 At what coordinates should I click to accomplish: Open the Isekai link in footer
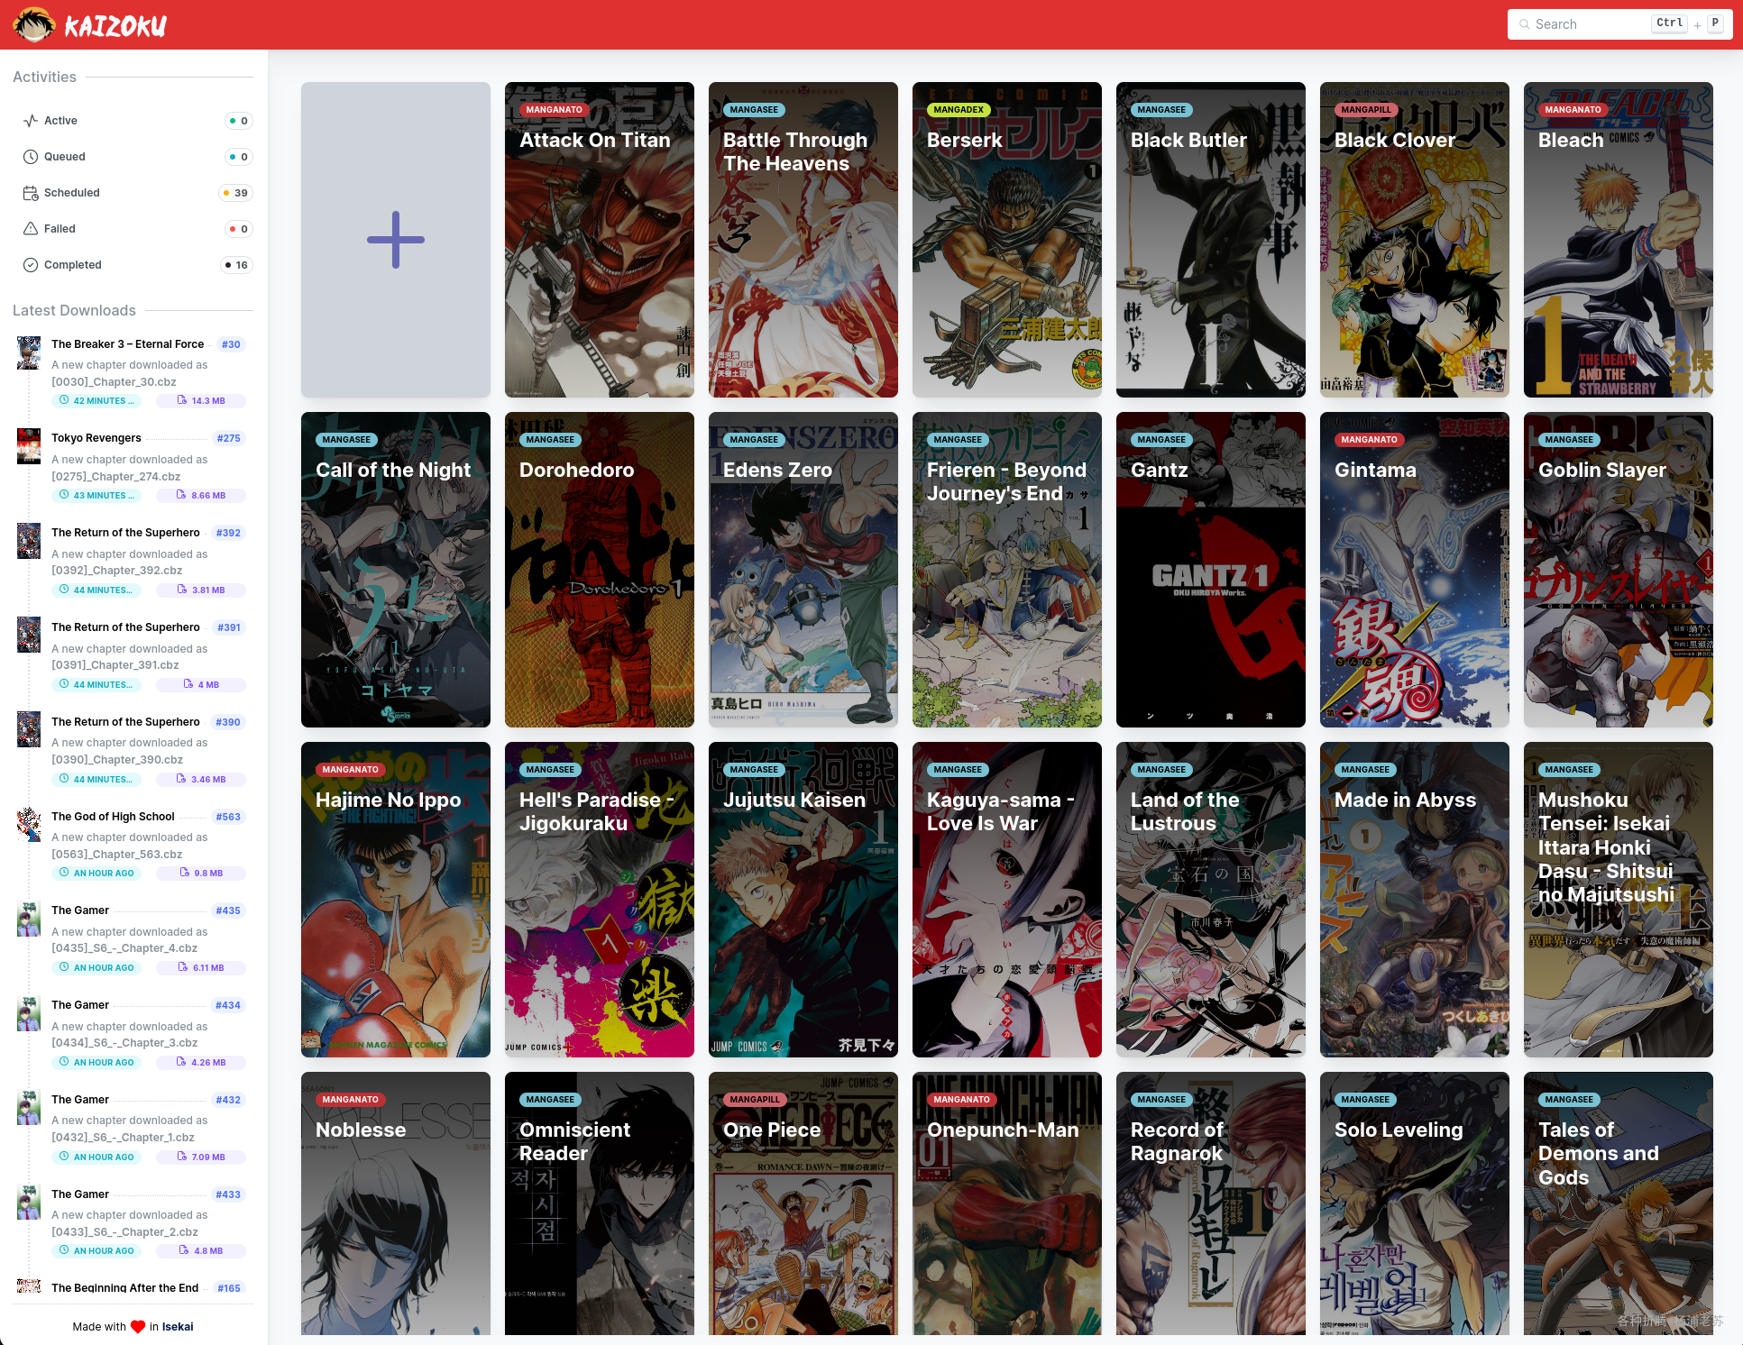[178, 1327]
